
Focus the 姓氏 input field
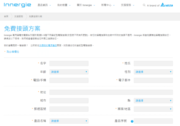(x=153, y=63)
